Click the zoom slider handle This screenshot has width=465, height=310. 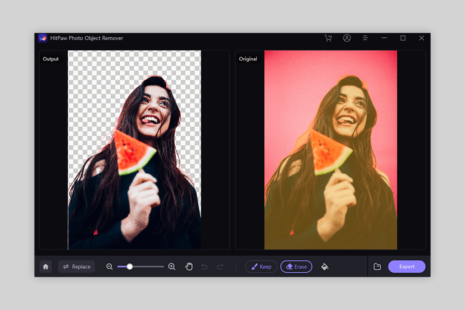click(x=130, y=267)
